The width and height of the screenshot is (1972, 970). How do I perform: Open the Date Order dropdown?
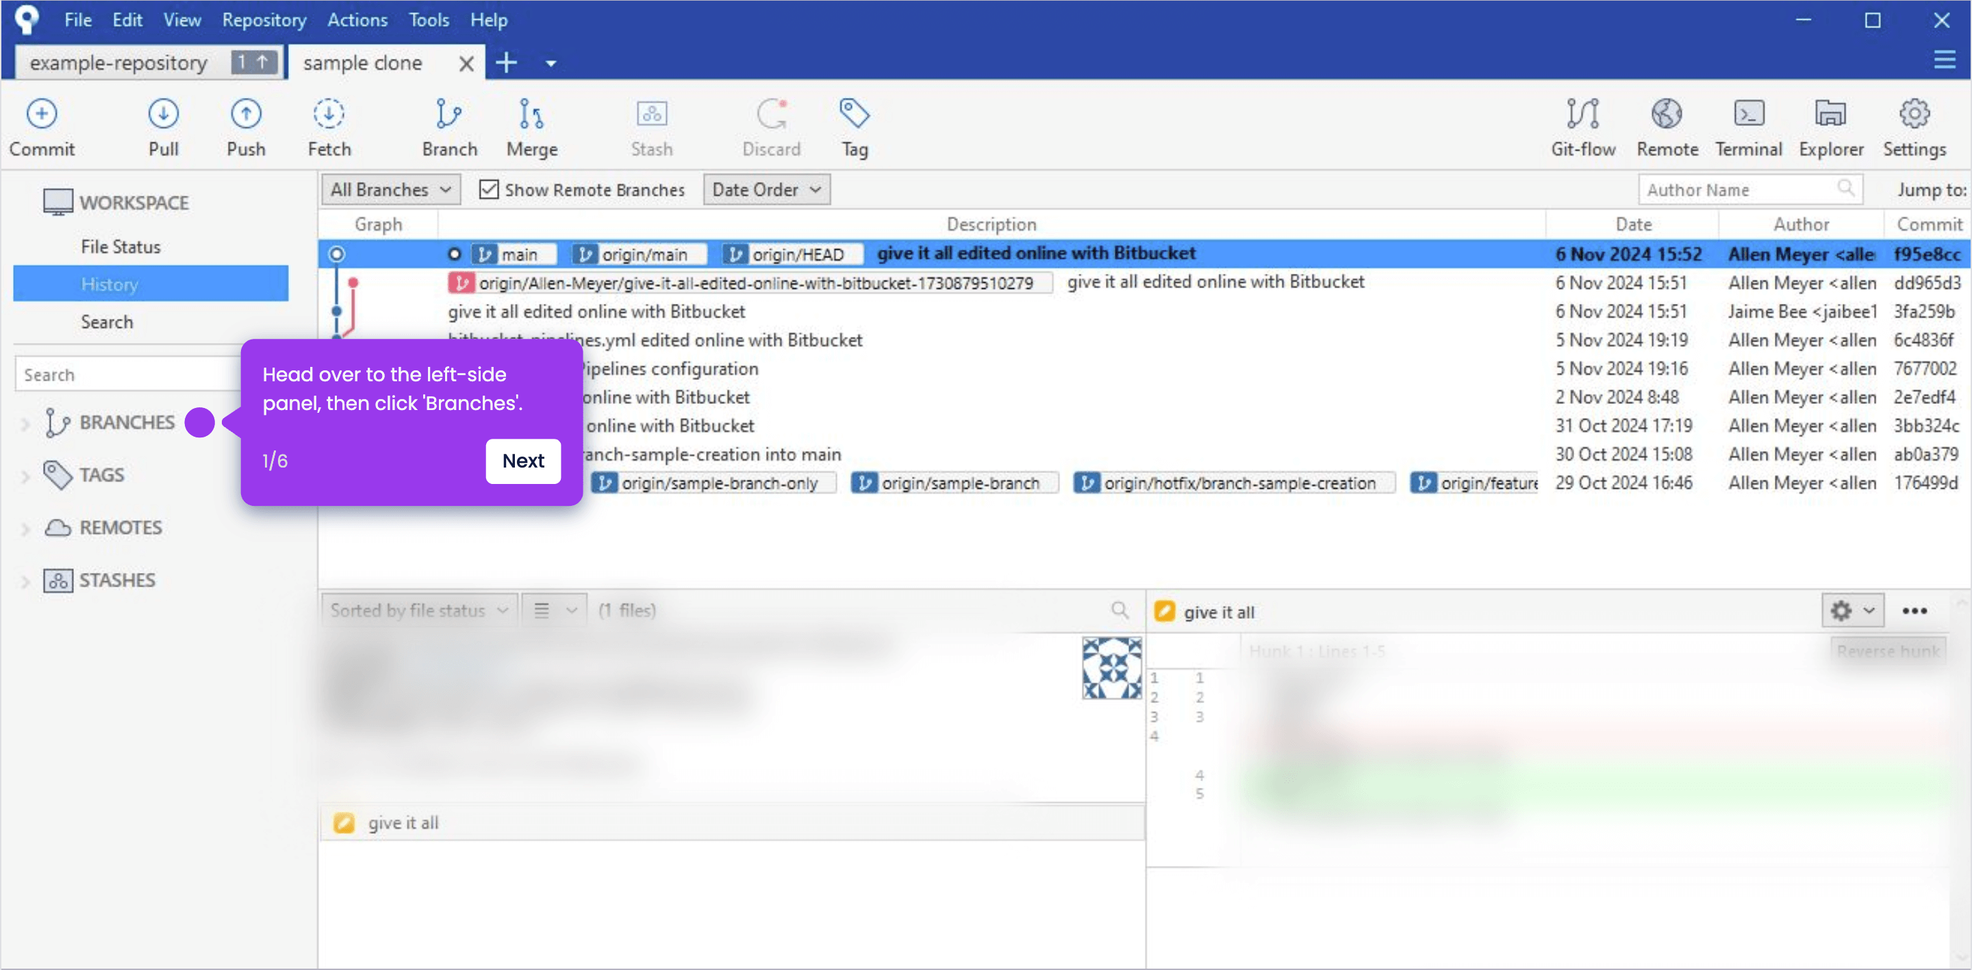pos(766,189)
